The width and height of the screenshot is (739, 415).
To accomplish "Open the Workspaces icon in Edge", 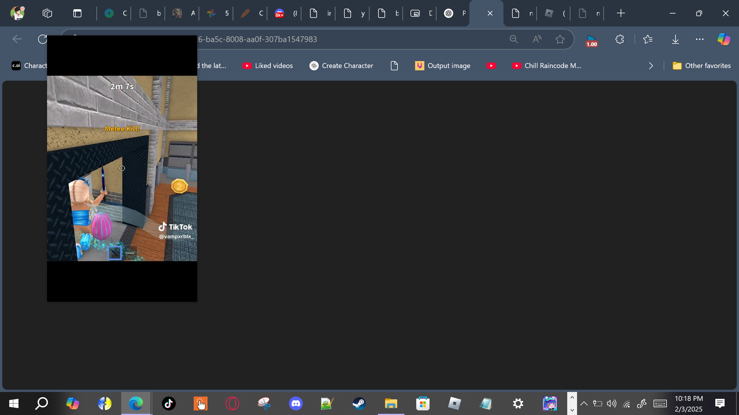I will 47,13.
